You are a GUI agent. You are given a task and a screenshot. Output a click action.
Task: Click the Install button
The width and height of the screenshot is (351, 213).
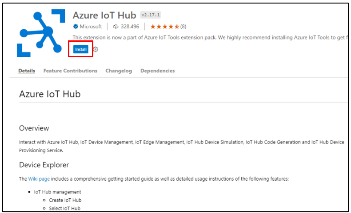(80, 49)
